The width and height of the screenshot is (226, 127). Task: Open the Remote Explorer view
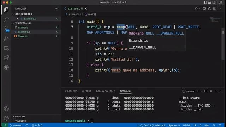pos(6,48)
